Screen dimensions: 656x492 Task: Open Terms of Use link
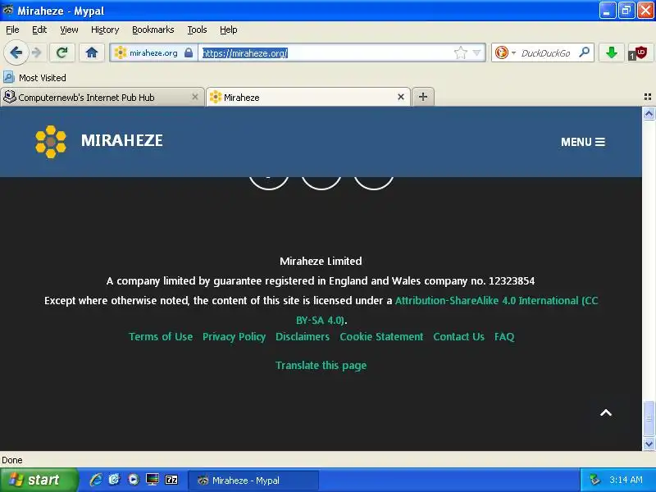coord(161,337)
